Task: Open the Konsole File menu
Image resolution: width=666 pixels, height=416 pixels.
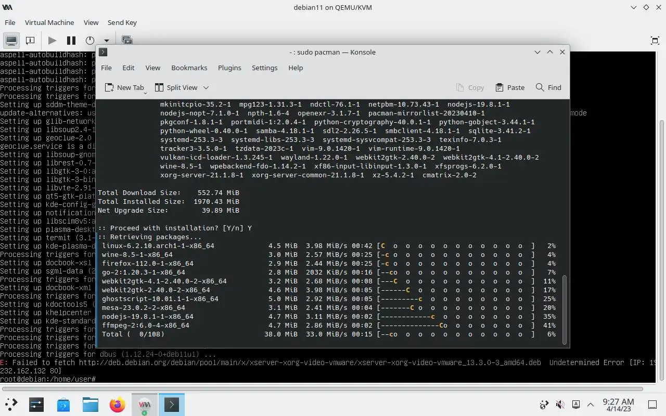Action: [x=106, y=68]
